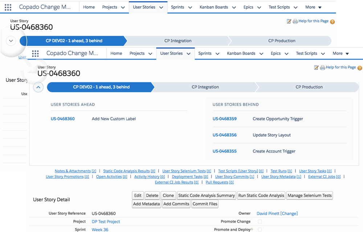The image size is (363, 232).
Task: Open More menu in the front window
Action: [340, 53]
